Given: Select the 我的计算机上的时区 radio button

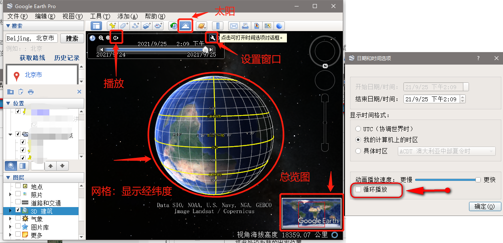Looking at the screenshot, I should [x=358, y=140].
